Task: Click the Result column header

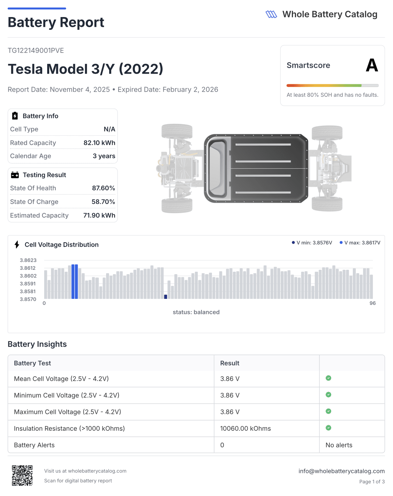Action: 229,363
